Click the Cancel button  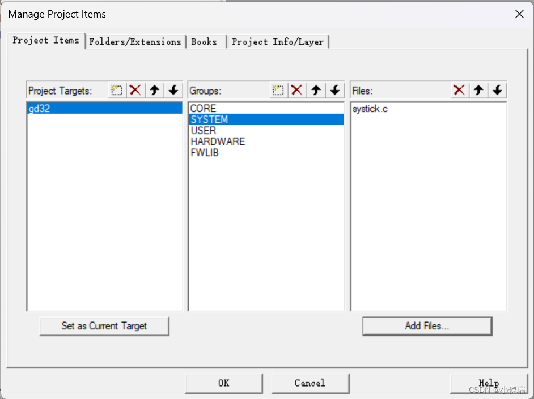tap(310, 383)
